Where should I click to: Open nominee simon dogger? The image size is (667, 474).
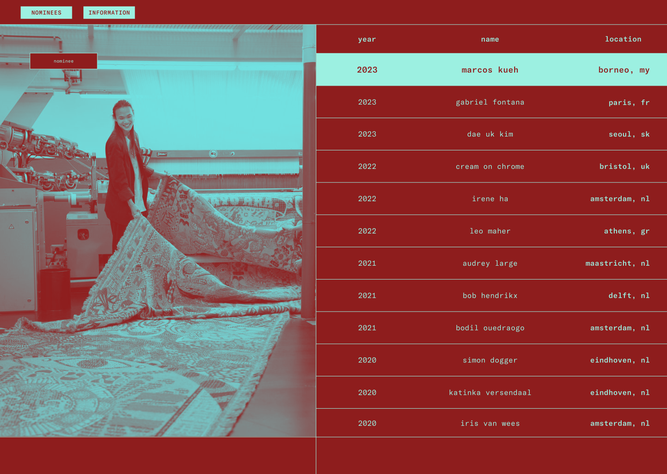pos(491,360)
